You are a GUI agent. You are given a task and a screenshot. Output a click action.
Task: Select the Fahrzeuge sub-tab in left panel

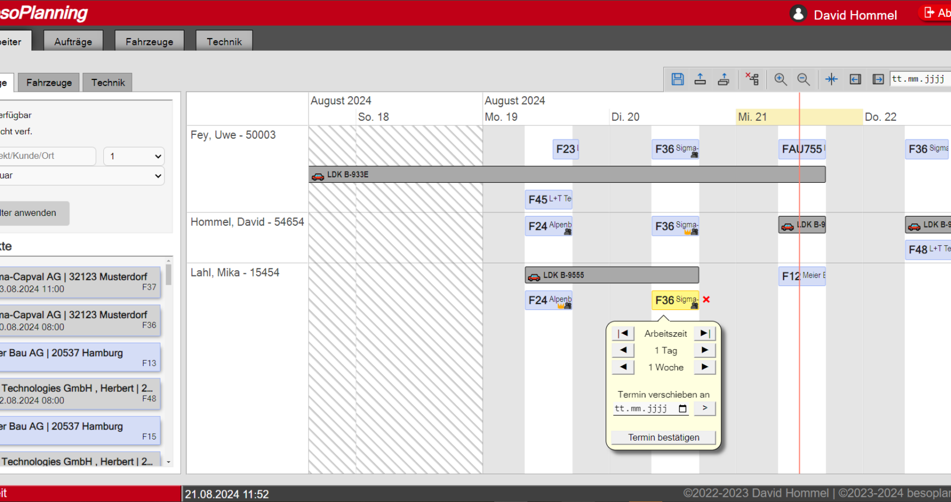click(x=49, y=83)
